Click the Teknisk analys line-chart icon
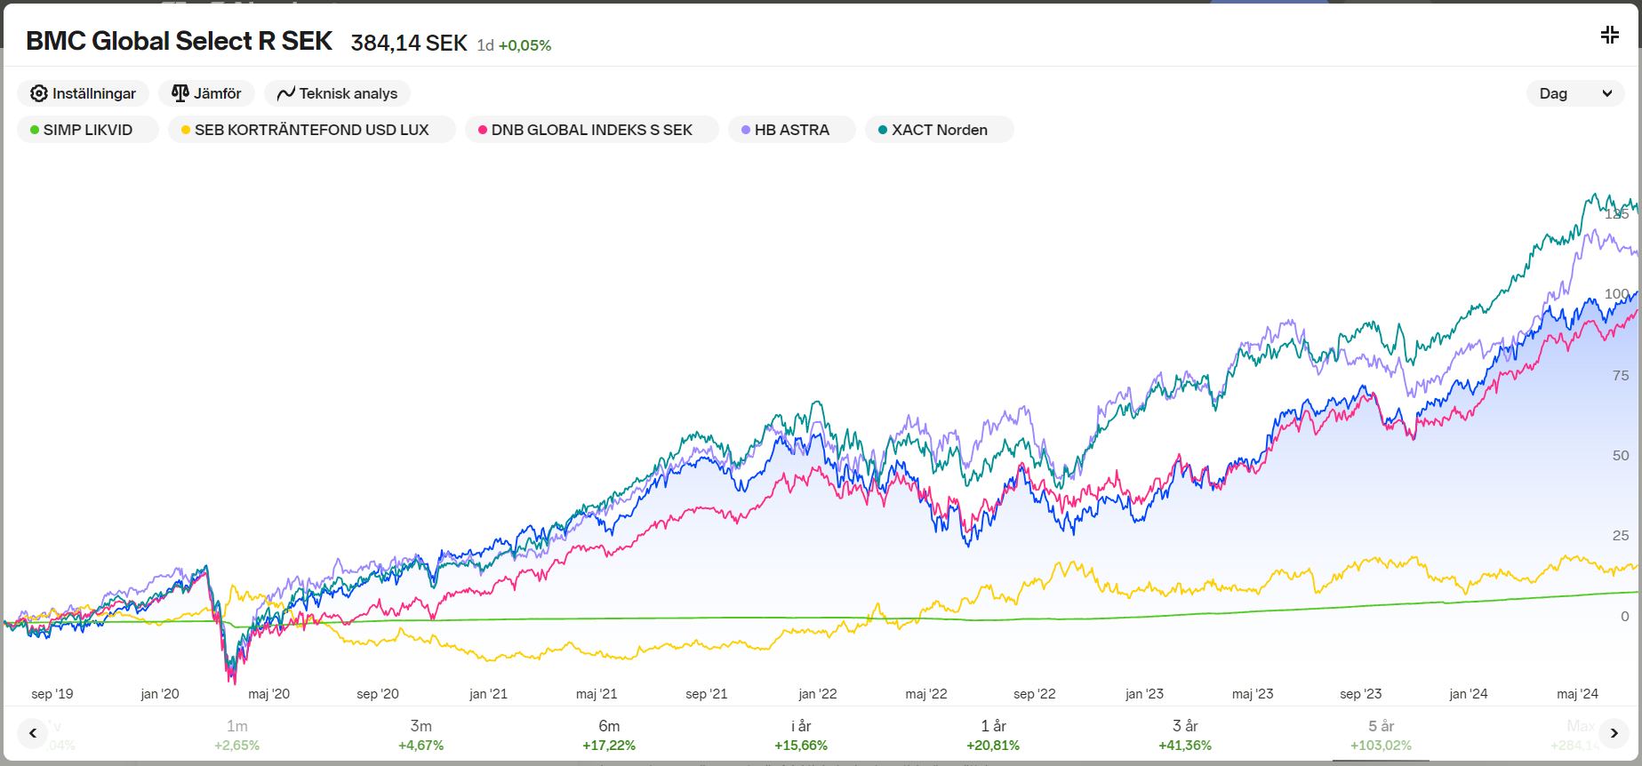1642x766 pixels. click(x=285, y=93)
